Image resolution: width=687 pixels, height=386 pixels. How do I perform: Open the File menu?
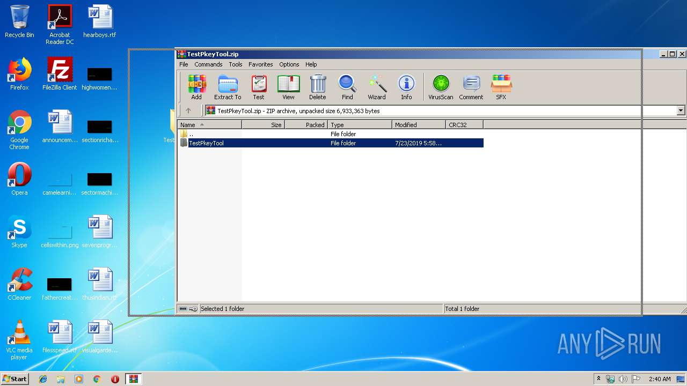point(184,64)
